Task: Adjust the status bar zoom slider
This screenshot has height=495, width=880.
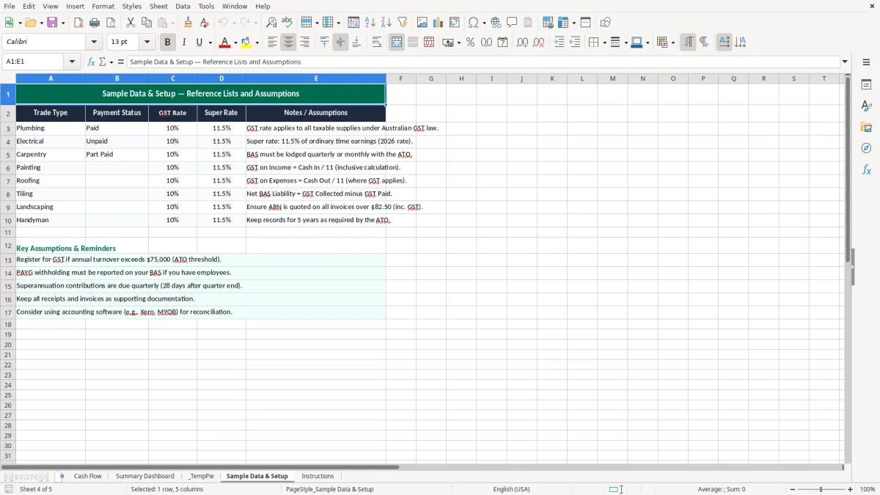Action: [821, 489]
